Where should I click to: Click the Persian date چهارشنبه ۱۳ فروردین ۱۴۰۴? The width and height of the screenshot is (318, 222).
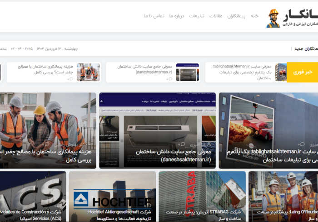[x=57, y=49]
